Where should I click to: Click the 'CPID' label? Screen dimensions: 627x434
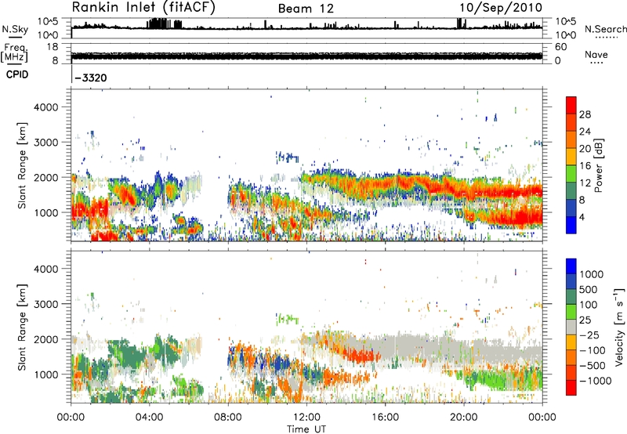pyautogui.click(x=17, y=74)
